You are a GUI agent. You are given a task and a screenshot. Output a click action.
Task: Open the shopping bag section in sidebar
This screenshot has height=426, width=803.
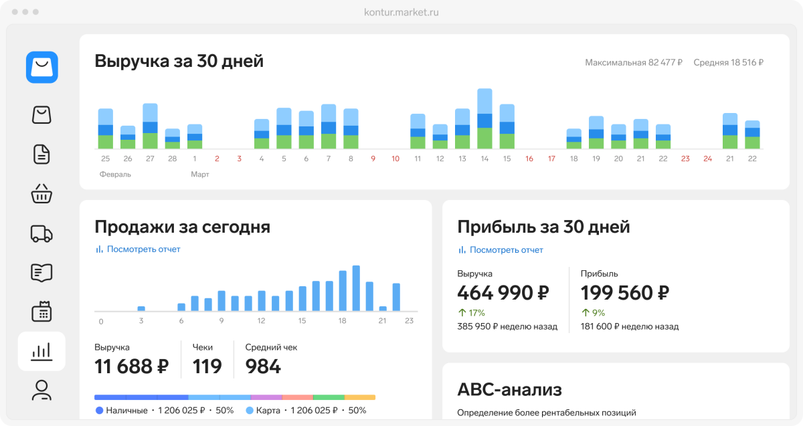coord(41,114)
